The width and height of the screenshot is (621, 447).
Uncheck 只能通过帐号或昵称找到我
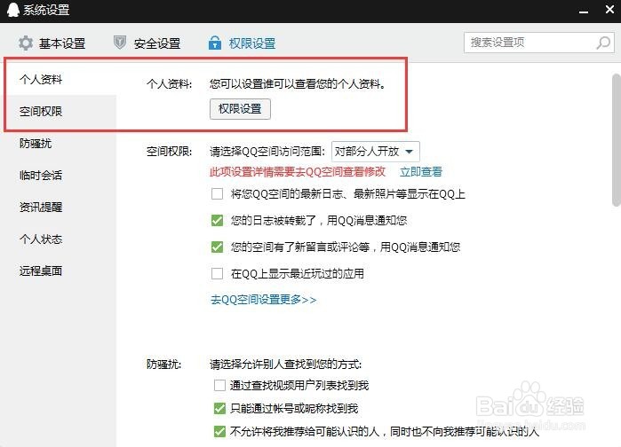coord(219,408)
